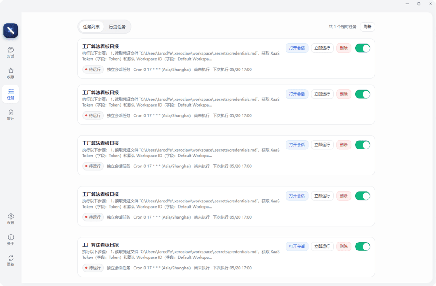The image size is (436, 286).
Task: Click 打开会话 on the fifth task card
Action: 297,246
